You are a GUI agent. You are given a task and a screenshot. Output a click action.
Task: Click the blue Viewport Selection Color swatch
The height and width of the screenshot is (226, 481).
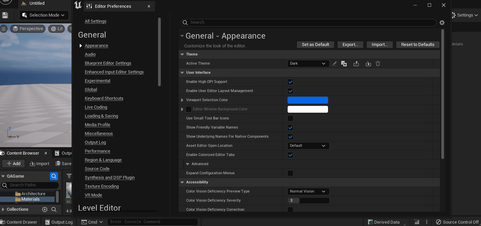(x=308, y=100)
